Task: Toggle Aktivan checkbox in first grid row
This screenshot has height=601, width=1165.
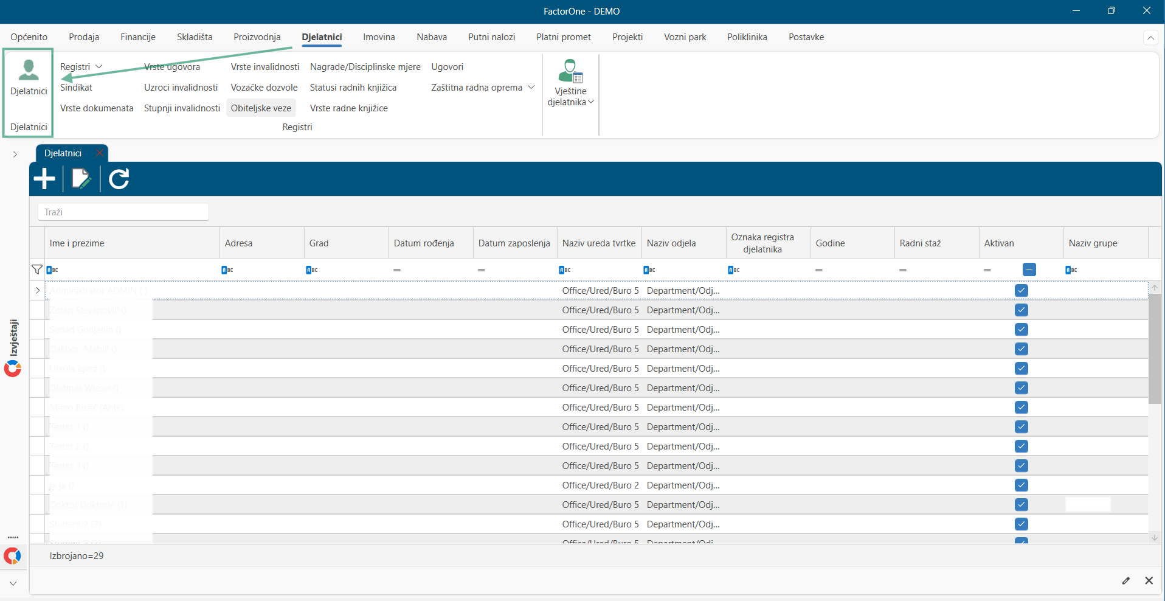Action: pos(1022,291)
